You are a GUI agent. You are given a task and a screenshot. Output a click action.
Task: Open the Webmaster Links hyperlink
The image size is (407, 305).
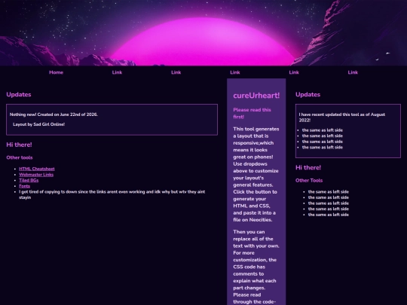pos(36,175)
